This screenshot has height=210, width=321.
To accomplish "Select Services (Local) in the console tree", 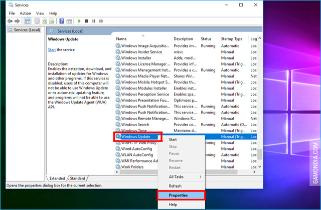I will click(x=24, y=30).
